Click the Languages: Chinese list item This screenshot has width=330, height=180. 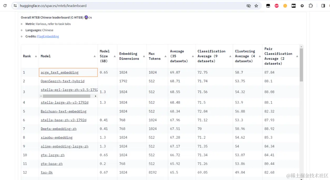39,30
